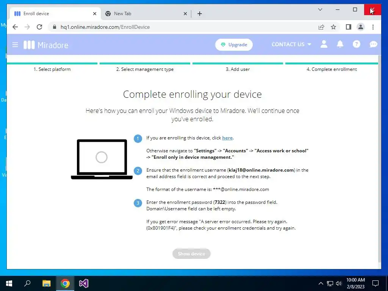Click the enrollment password 7322
The width and height of the screenshot is (388, 291).
pyautogui.click(x=220, y=202)
